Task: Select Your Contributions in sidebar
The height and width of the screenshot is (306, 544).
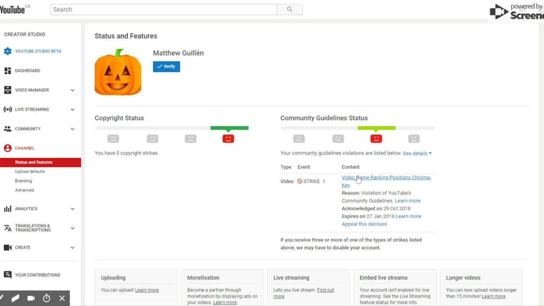Action: click(37, 275)
